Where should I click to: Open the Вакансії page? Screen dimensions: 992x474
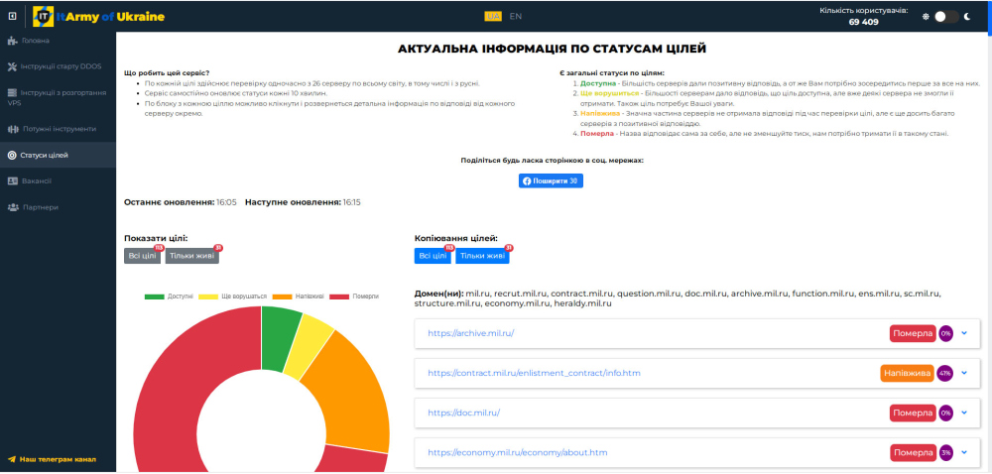tap(36, 181)
